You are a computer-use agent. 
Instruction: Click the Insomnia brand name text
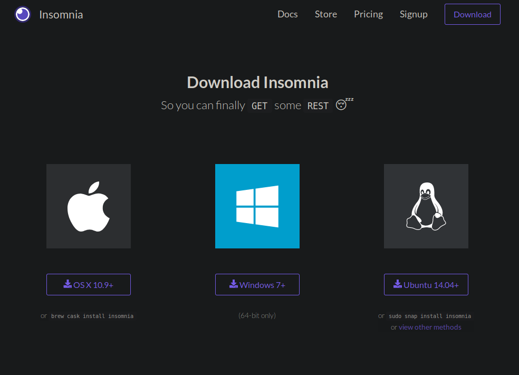click(x=61, y=15)
